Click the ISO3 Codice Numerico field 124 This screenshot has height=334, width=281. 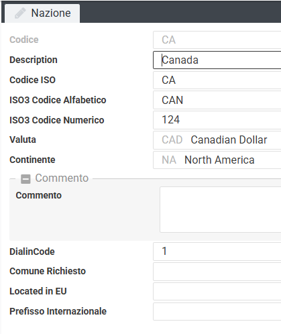click(x=217, y=120)
